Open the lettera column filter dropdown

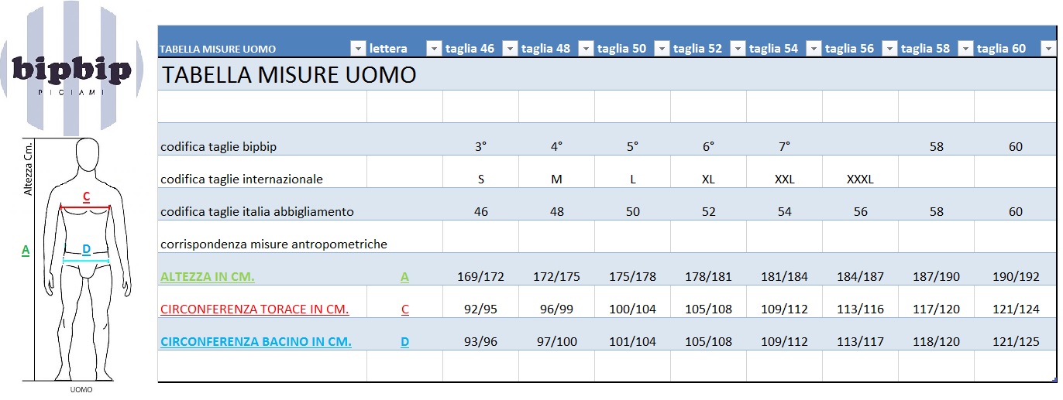coord(434,49)
